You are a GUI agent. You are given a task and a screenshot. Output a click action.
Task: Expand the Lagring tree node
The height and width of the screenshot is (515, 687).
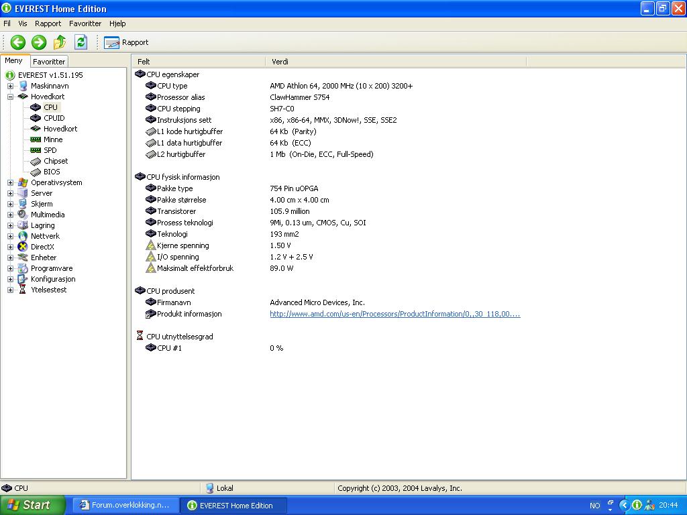point(10,225)
